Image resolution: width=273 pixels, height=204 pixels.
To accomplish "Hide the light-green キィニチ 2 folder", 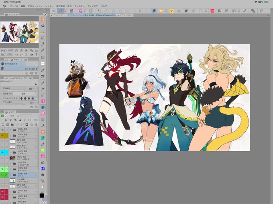I will pyautogui.click(x=2, y=169).
